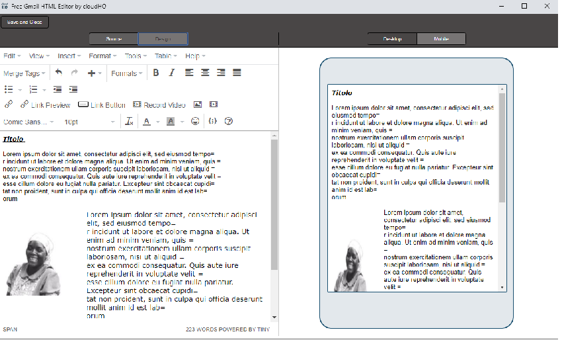Screen dimensions: 562x340
Task: Open the Help menu
Action: [195, 56]
